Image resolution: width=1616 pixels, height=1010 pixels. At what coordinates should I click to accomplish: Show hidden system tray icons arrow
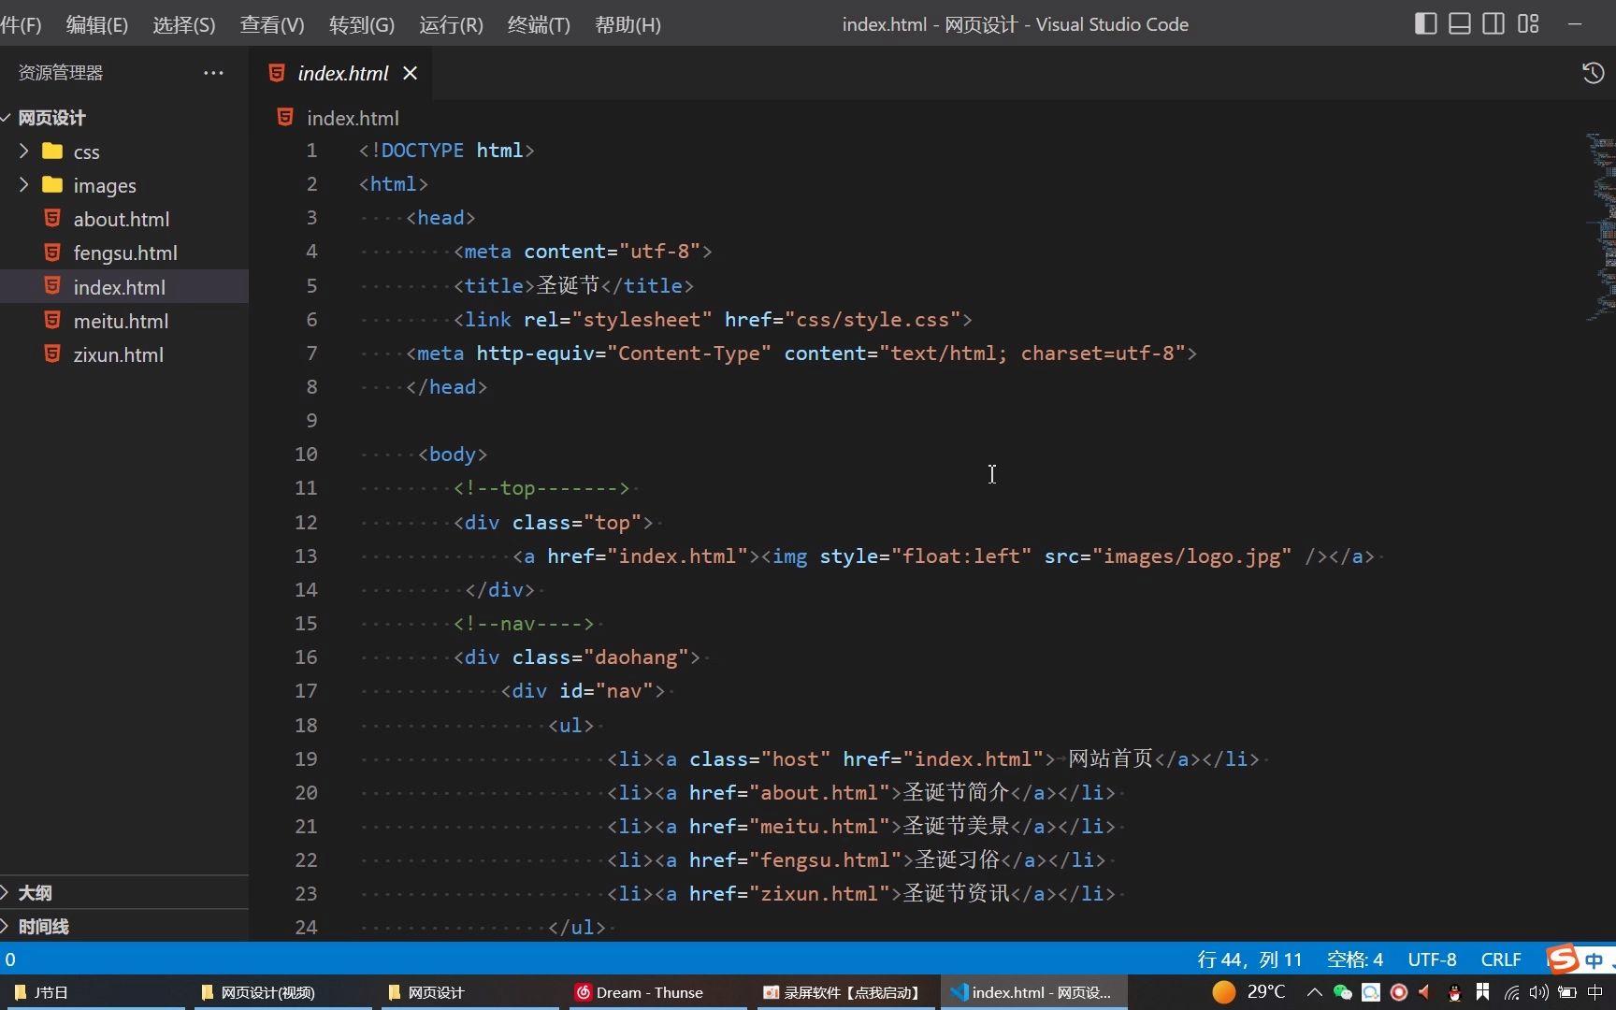pos(1314,992)
